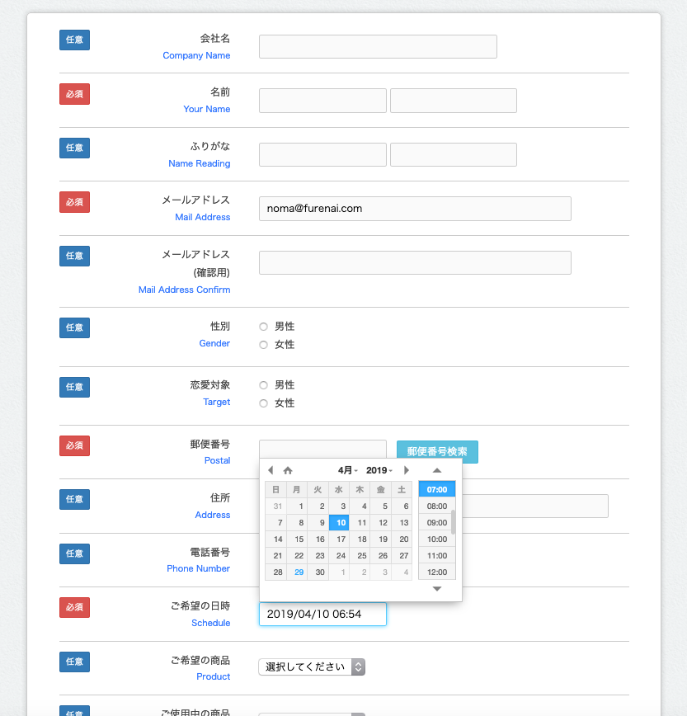Screen dimensions: 687x716
Task: Click the second Your Name field
Action: [454, 101]
